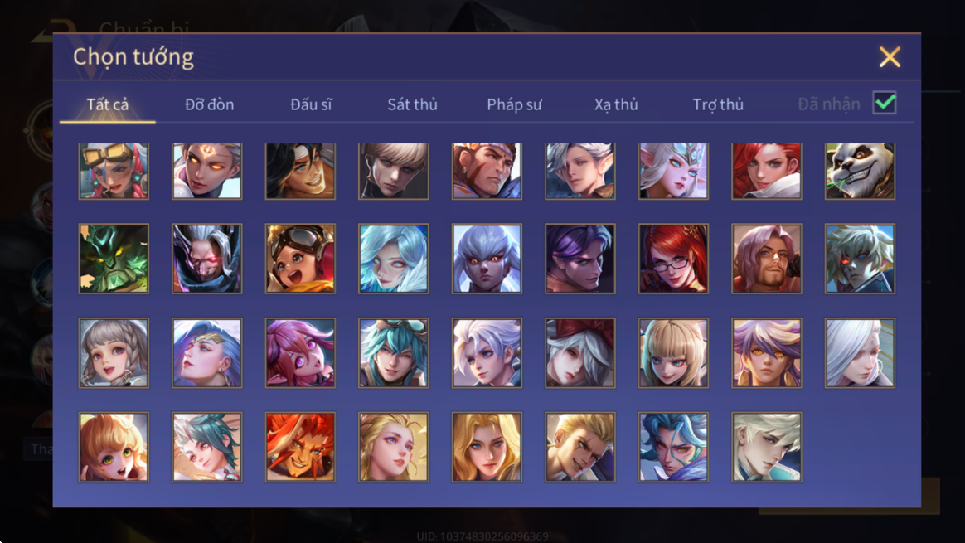The image size is (965, 543).
Task: Select the pink-haired hero with yellow goggles
Action: tap(114, 171)
